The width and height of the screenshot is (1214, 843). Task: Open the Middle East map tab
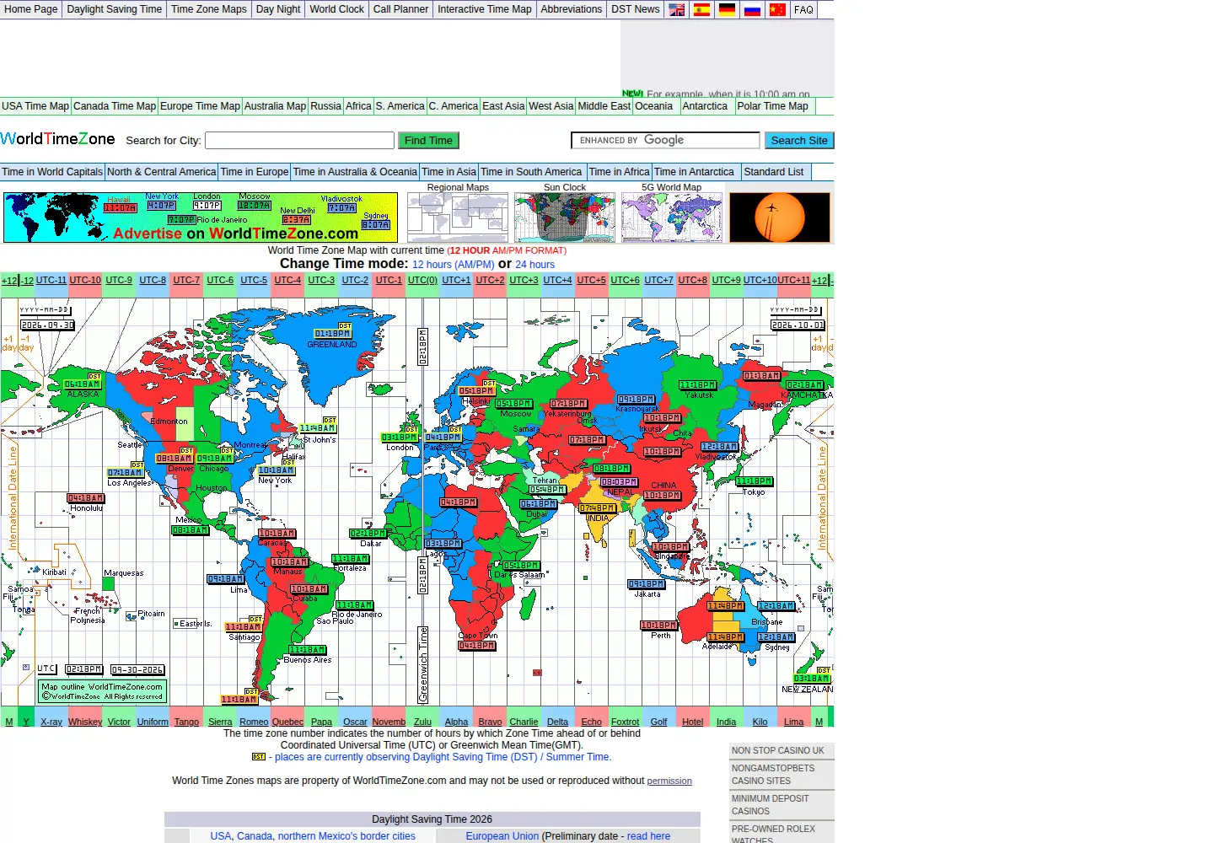[604, 106]
